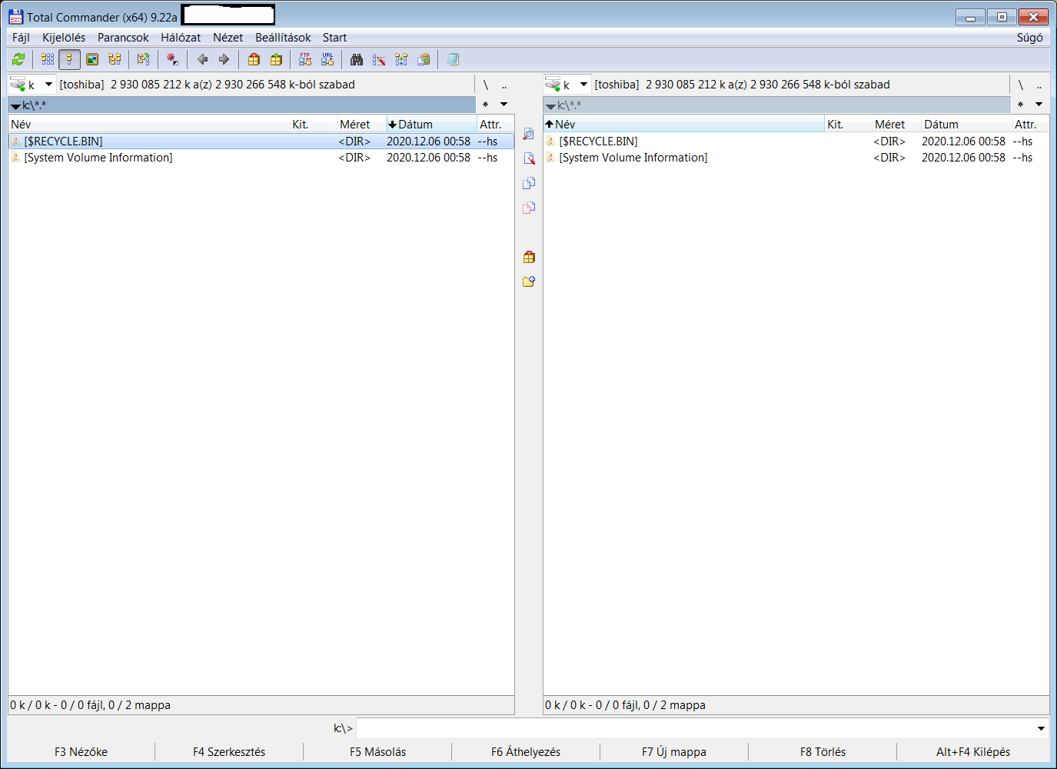Image resolution: width=1057 pixels, height=769 pixels.
Task: Sort right panel by Név column
Action: click(683, 125)
